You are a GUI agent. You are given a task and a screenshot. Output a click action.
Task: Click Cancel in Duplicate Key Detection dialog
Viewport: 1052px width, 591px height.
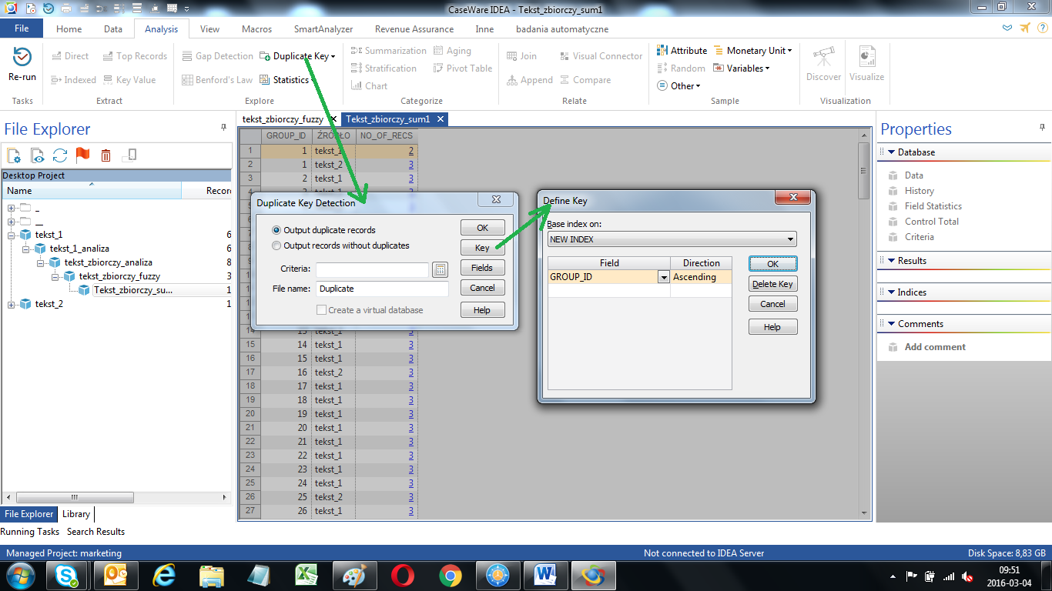482,288
